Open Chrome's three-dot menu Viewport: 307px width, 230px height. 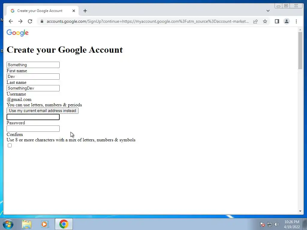(297, 21)
